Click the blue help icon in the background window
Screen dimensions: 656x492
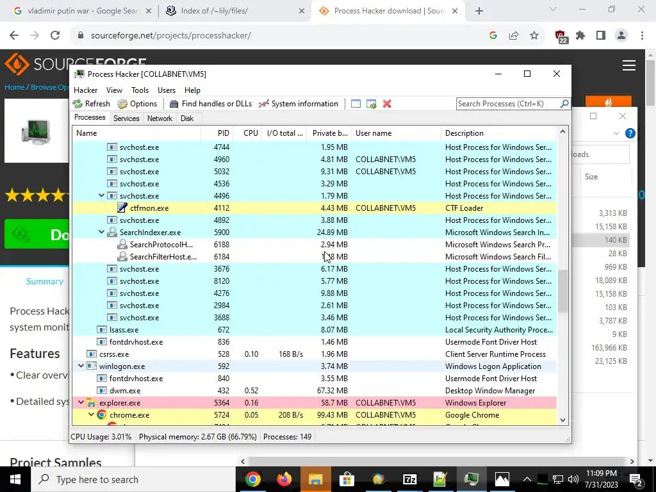click(x=630, y=133)
